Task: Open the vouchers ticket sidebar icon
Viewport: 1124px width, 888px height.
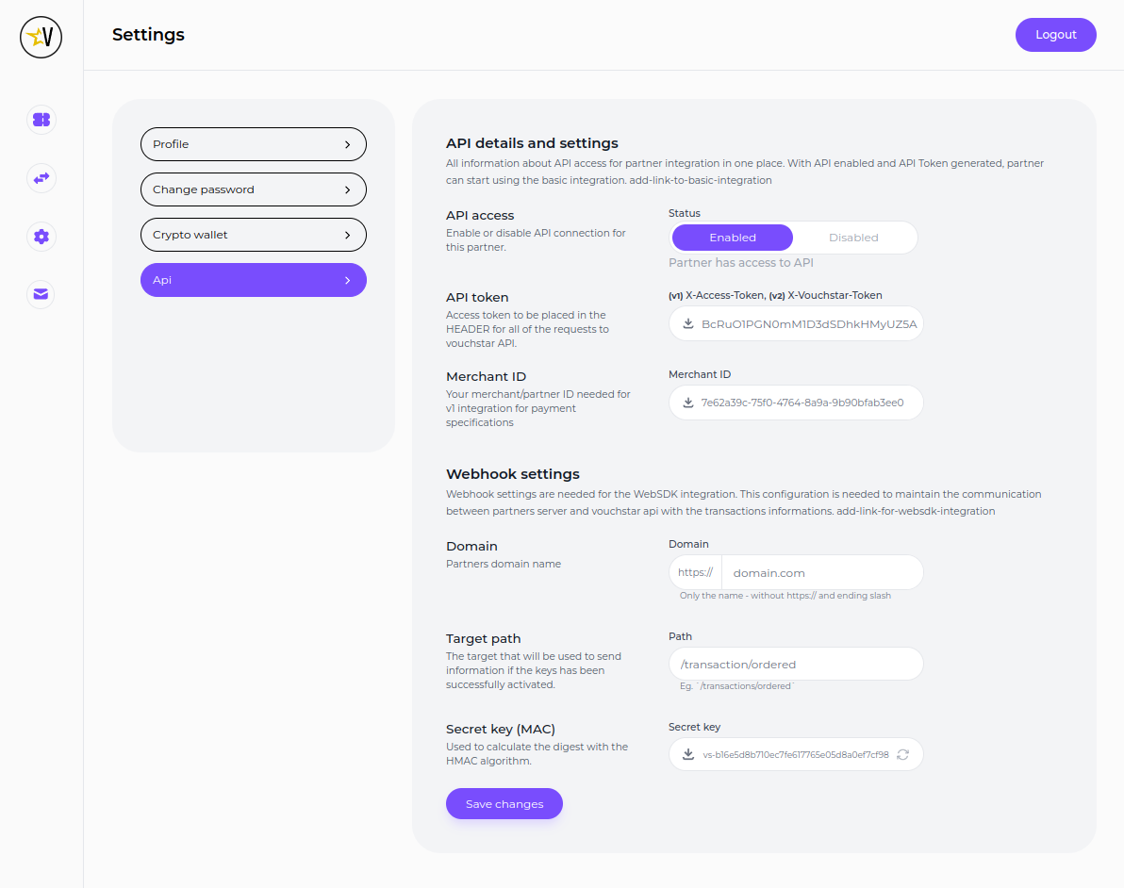Action: coord(41,120)
